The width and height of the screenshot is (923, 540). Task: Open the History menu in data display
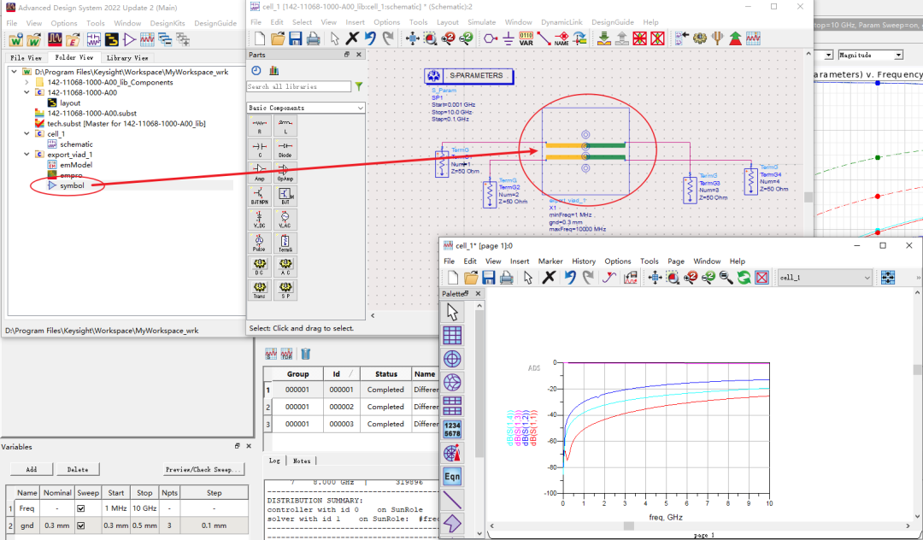[584, 261]
